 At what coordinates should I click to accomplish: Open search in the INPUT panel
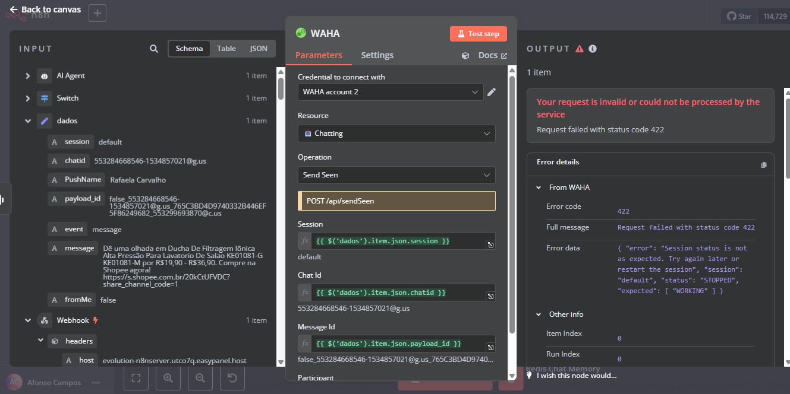point(154,49)
